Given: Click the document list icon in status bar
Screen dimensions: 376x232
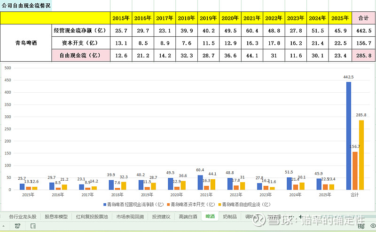Looking at the screenshot, I should coord(33,226).
